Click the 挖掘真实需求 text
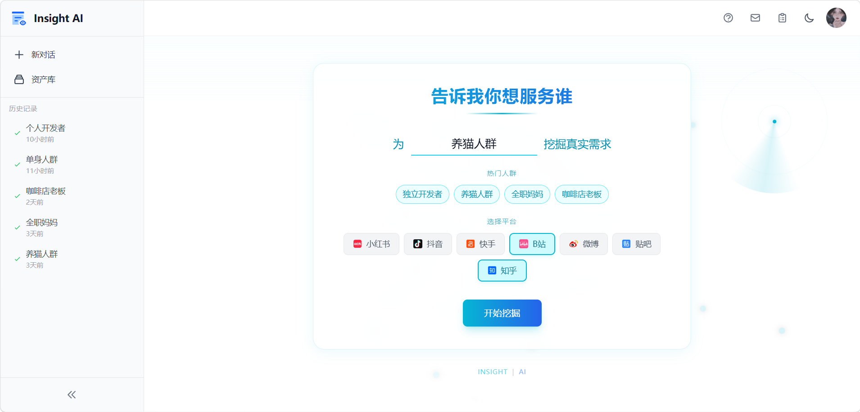Viewport: 860px width, 412px height. coord(577,144)
